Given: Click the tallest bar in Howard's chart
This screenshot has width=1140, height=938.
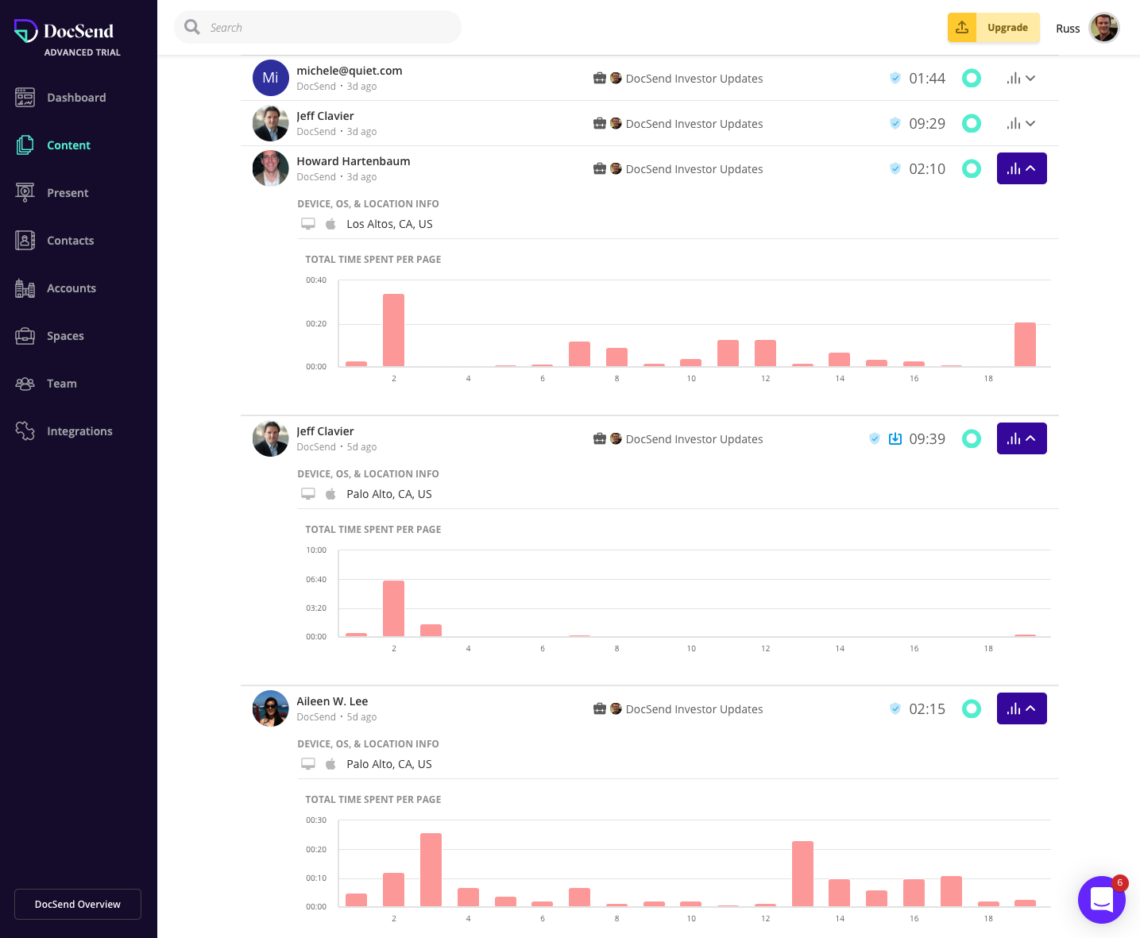Looking at the screenshot, I should (393, 330).
